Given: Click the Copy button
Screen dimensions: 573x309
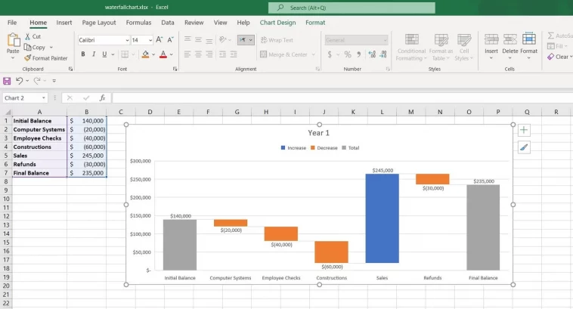Looking at the screenshot, I should (x=35, y=47).
